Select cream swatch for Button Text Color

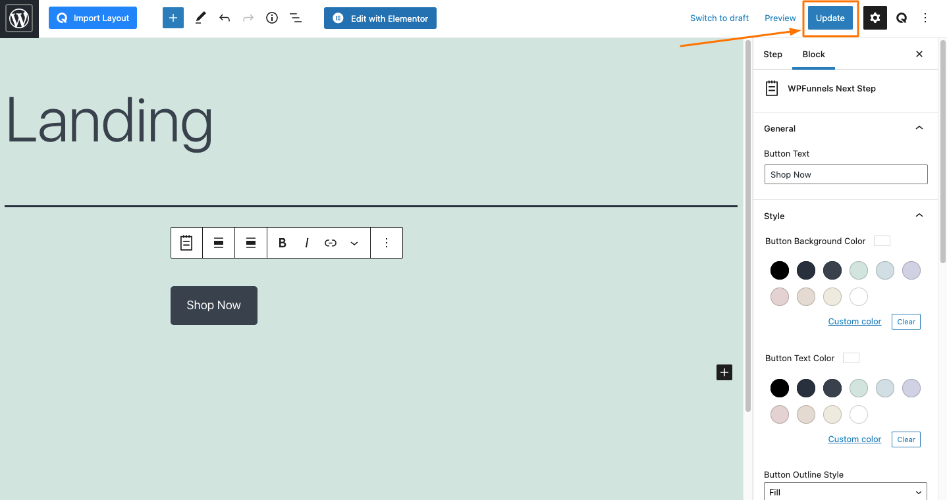(x=832, y=414)
